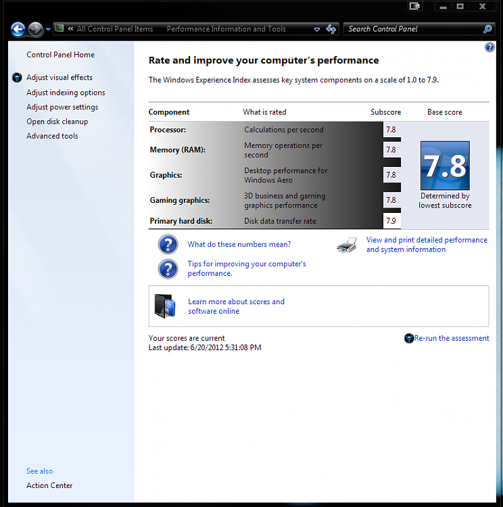Image resolution: width=503 pixels, height=507 pixels.
Task: Open View and print detailed performance link
Action: [427, 245]
